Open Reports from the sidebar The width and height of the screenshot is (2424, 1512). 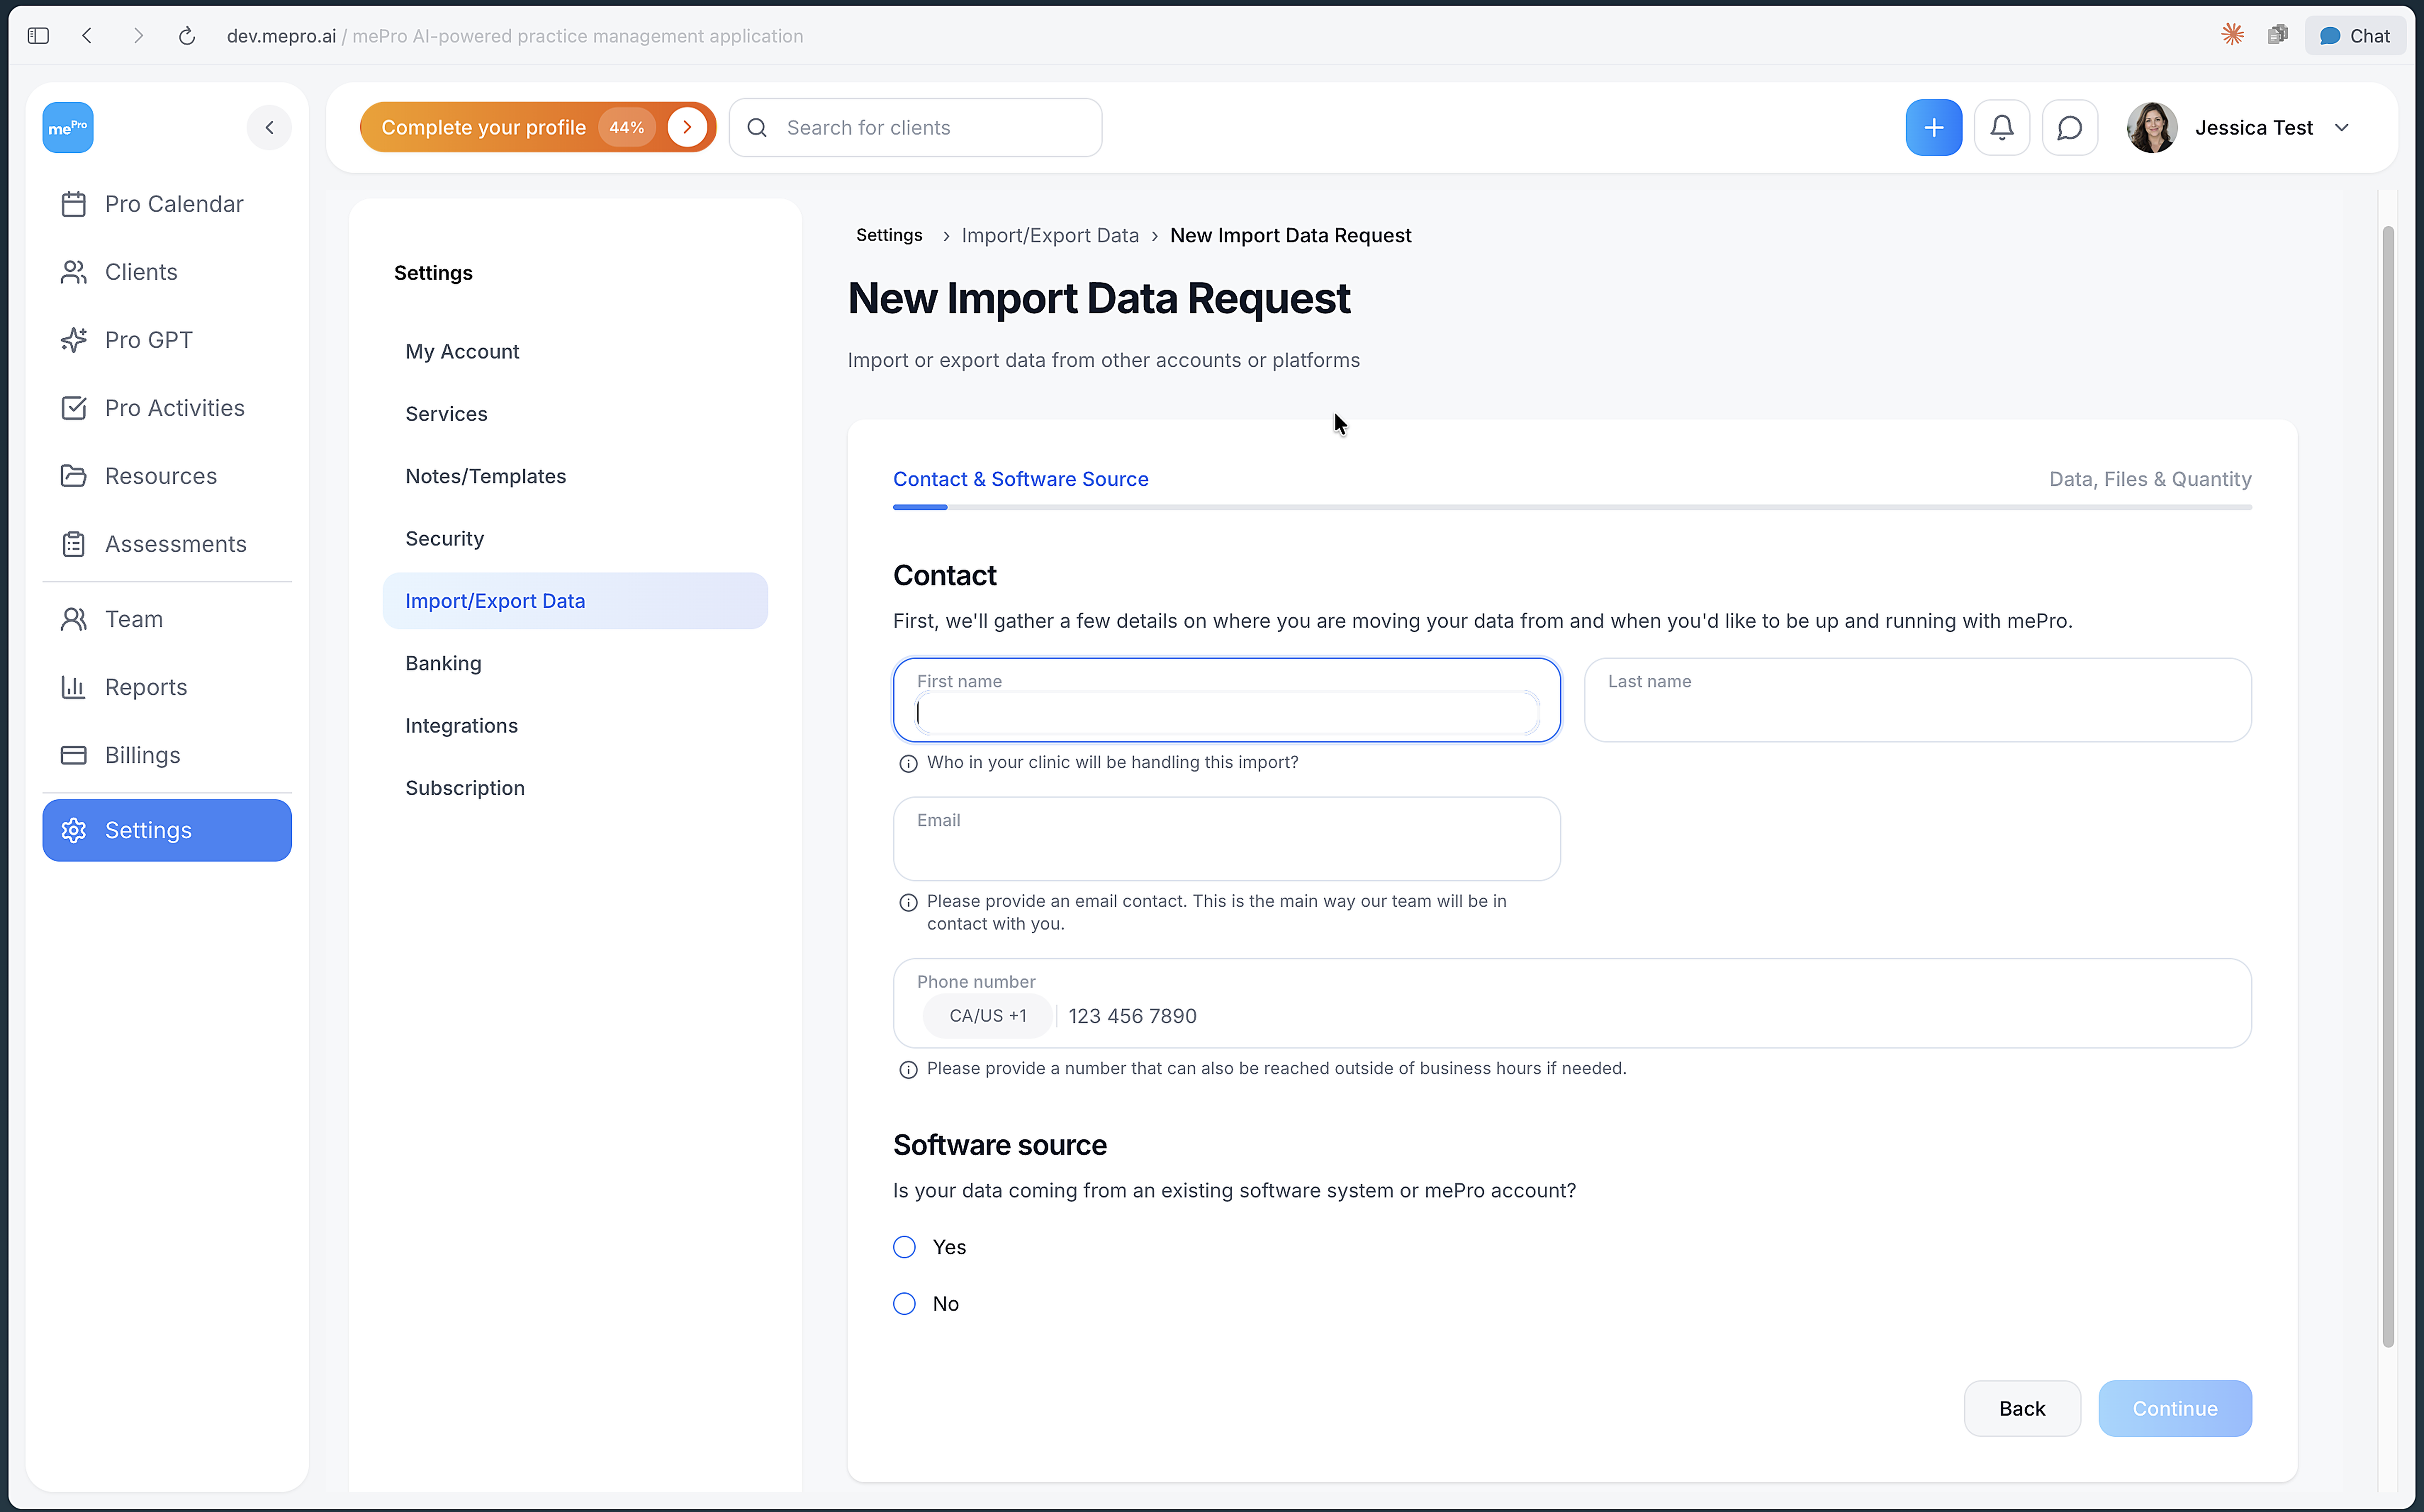tap(167, 687)
